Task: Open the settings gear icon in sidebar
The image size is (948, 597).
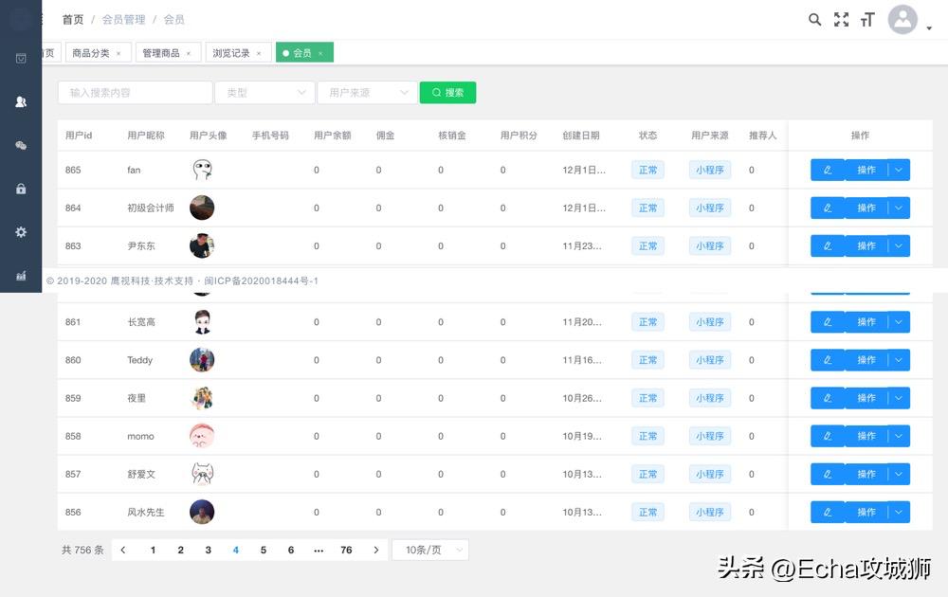Action: [21, 232]
